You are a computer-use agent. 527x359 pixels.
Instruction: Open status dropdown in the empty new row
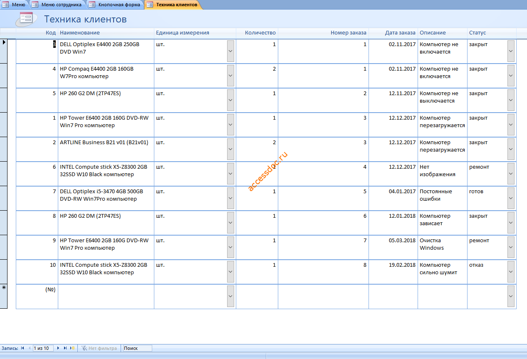[x=511, y=296]
